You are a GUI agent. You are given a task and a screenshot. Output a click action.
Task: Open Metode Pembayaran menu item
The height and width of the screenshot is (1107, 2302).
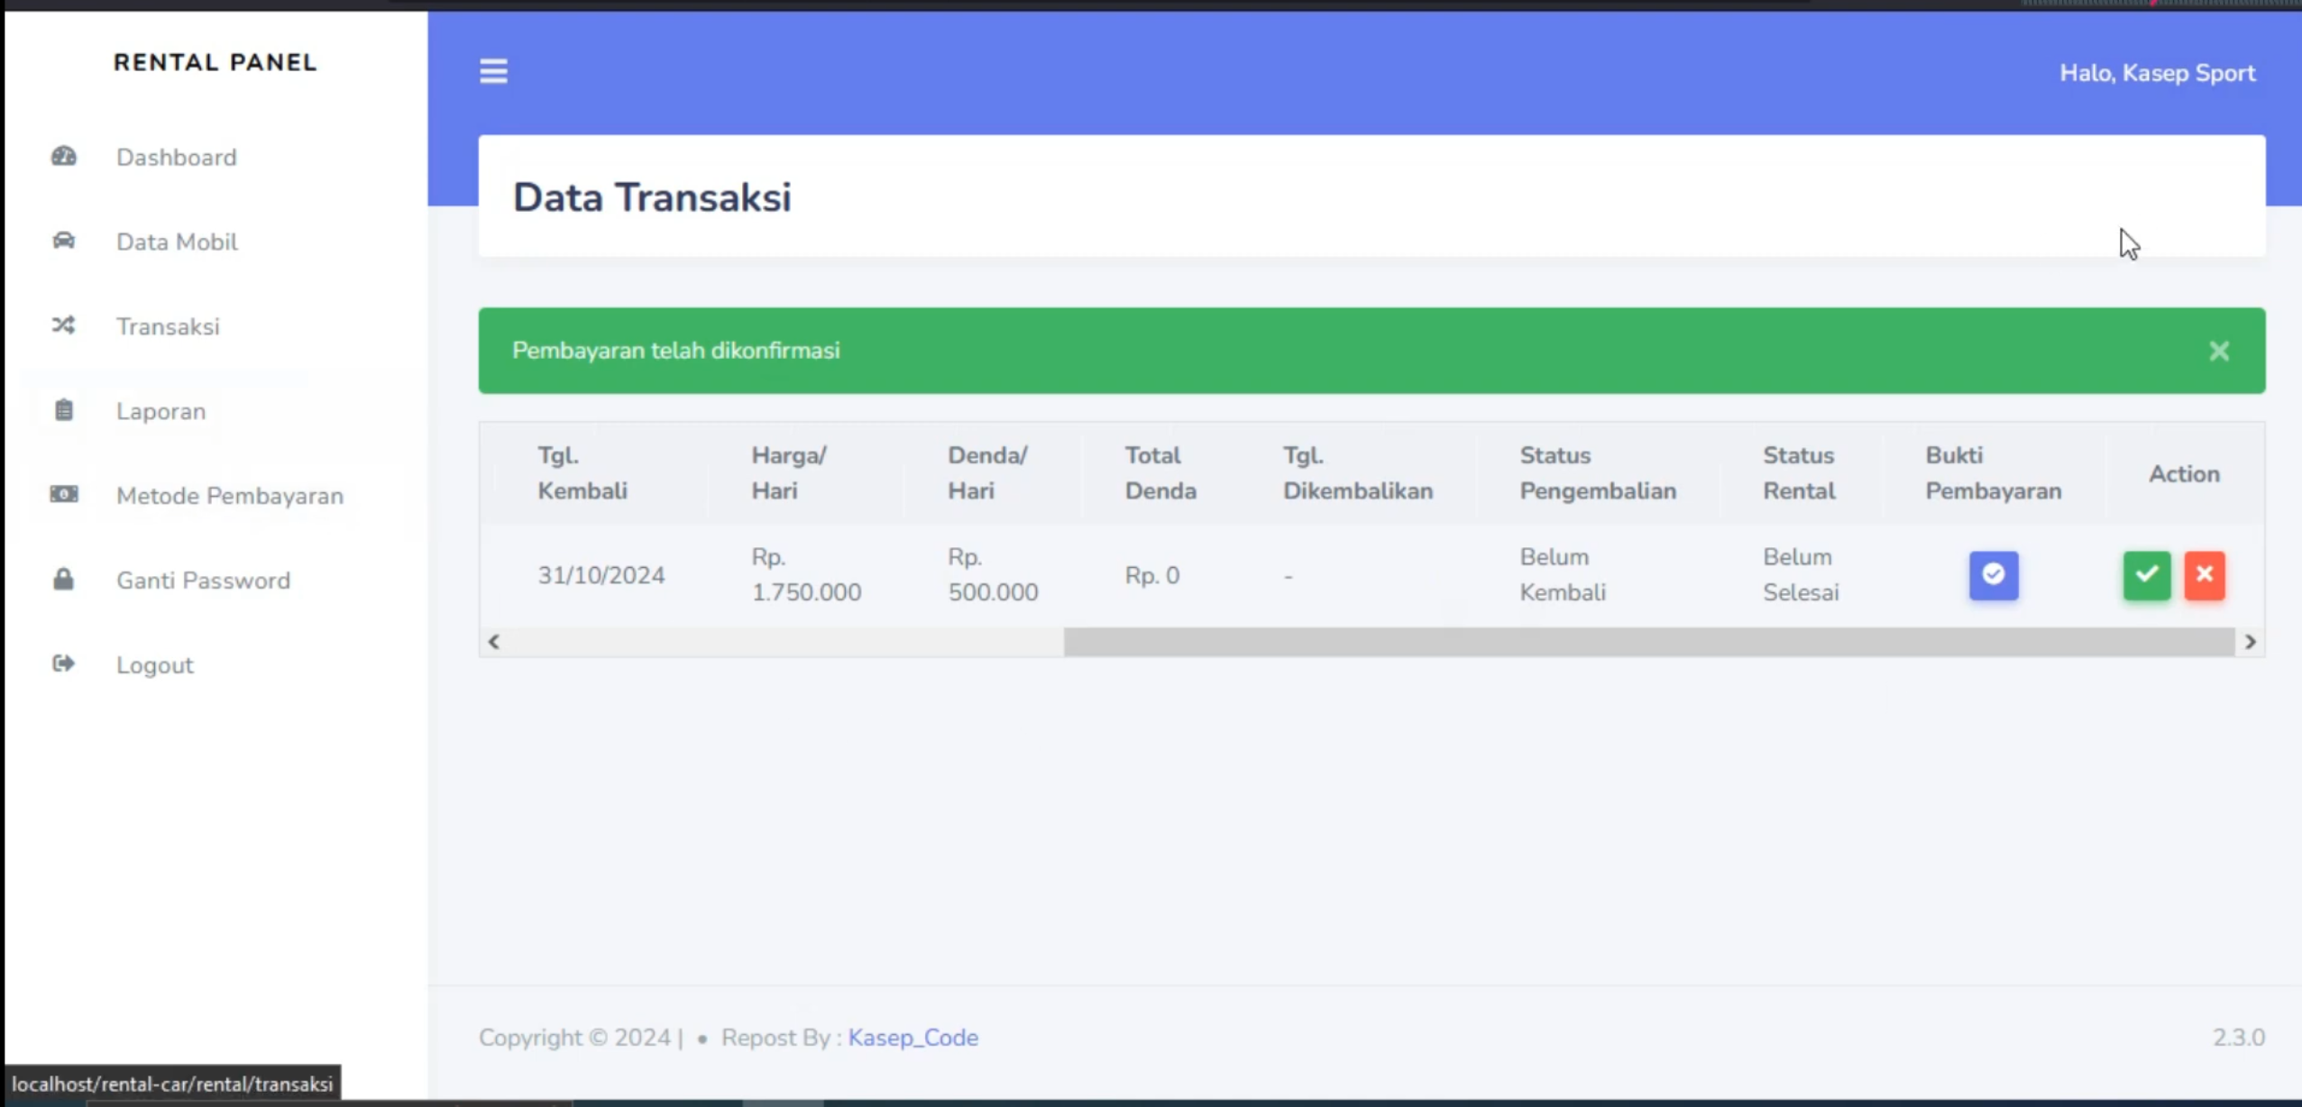(230, 496)
